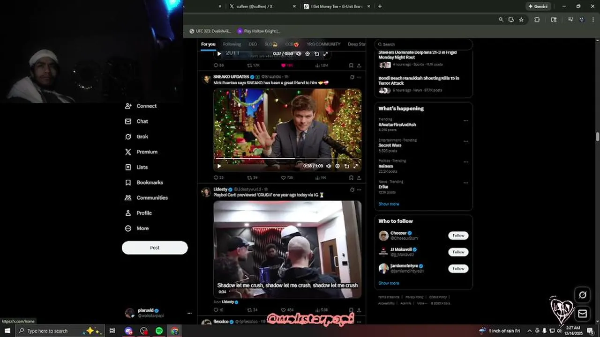The image size is (600, 337).
Task: Open options for Reiners trend
Action: (465, 162)
